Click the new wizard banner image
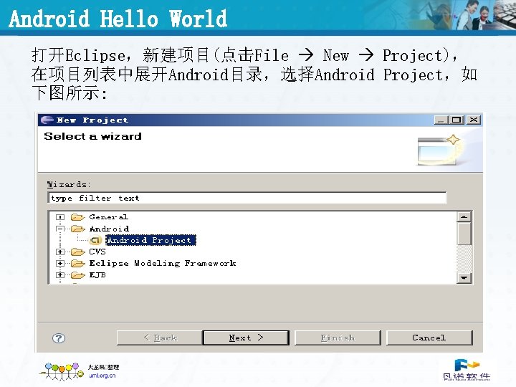The image size is (516, 387). point(439,150)
